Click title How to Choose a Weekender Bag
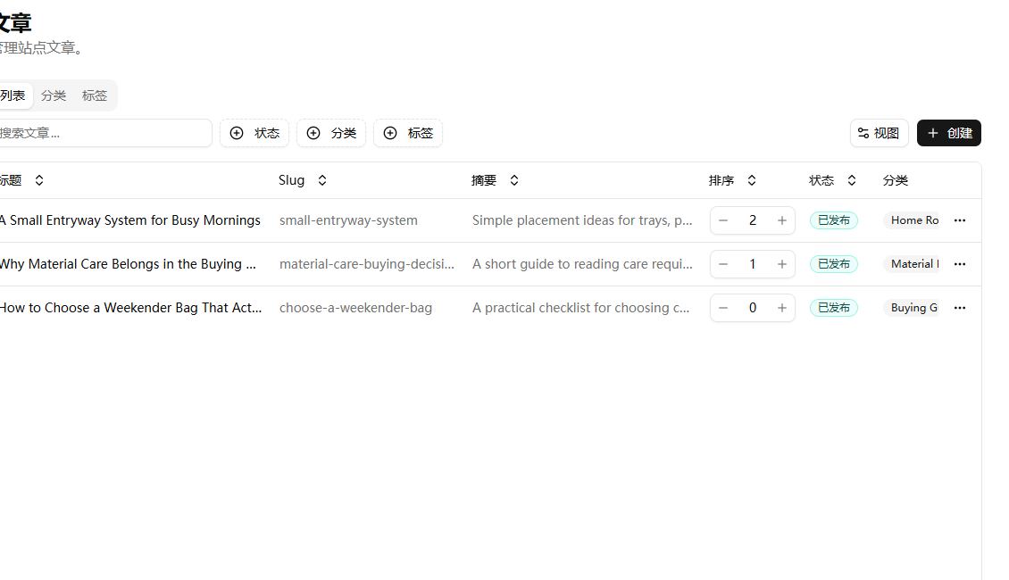Image resolution: width=1009 pixels, height=580 pixels. coord(130,308)
